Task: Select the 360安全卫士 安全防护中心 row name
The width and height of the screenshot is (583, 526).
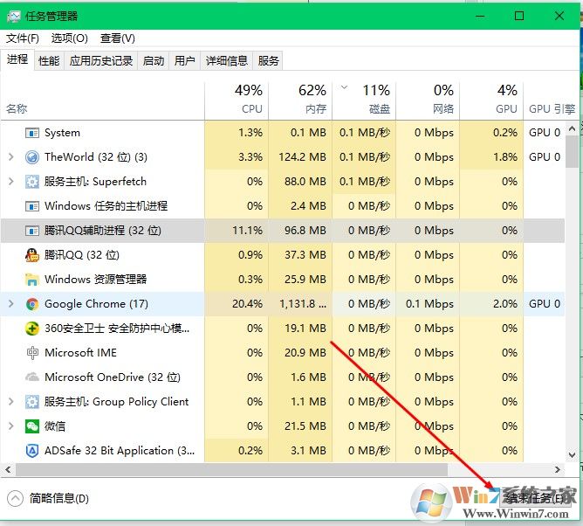Action: coord(117,329)
